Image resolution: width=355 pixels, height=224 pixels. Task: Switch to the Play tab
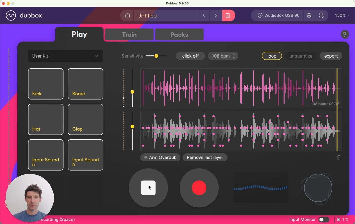[79, 34]
